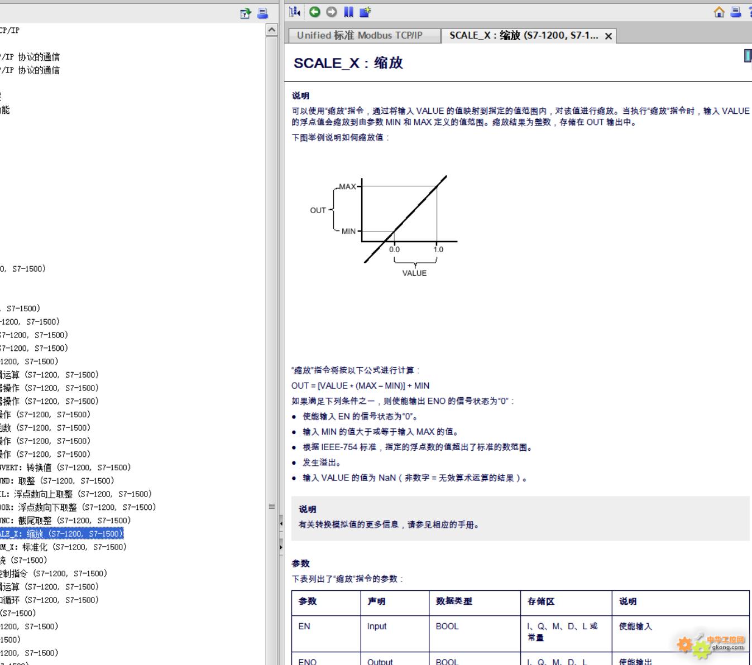Click the print icon in left panel toolbar

pyautogui.click(x=262, y=13)
